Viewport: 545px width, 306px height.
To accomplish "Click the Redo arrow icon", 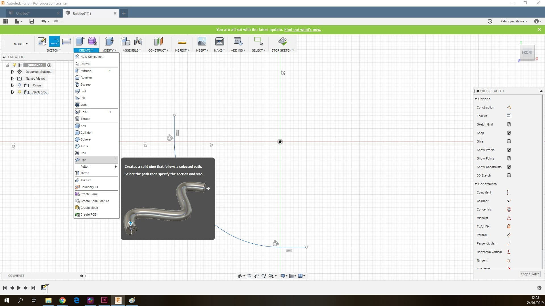I will [56, 21].
